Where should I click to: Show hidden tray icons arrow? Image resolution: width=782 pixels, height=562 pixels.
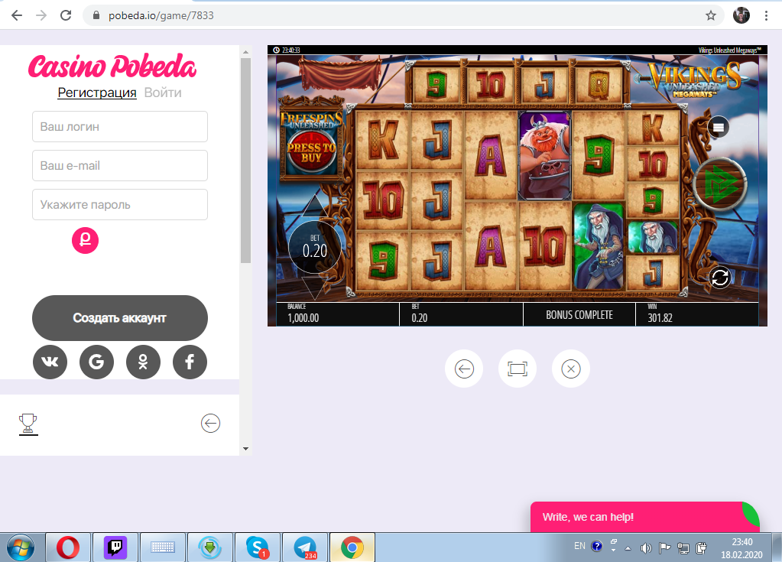coord(628,548)
